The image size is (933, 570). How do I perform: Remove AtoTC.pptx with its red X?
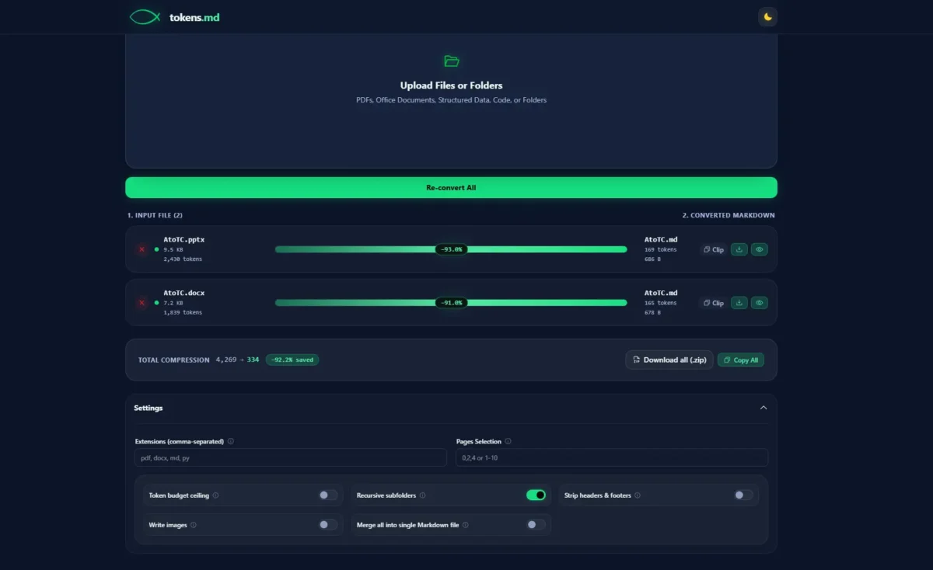pyautogui.click(x=142, y=249)
